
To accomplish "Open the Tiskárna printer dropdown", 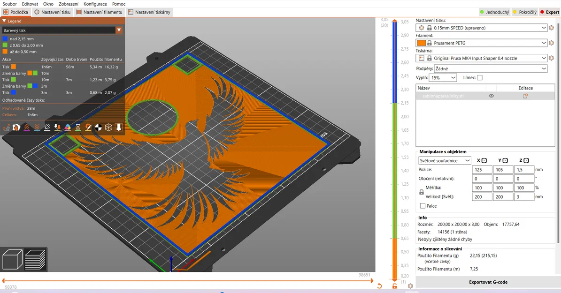I will pos(481,58).
